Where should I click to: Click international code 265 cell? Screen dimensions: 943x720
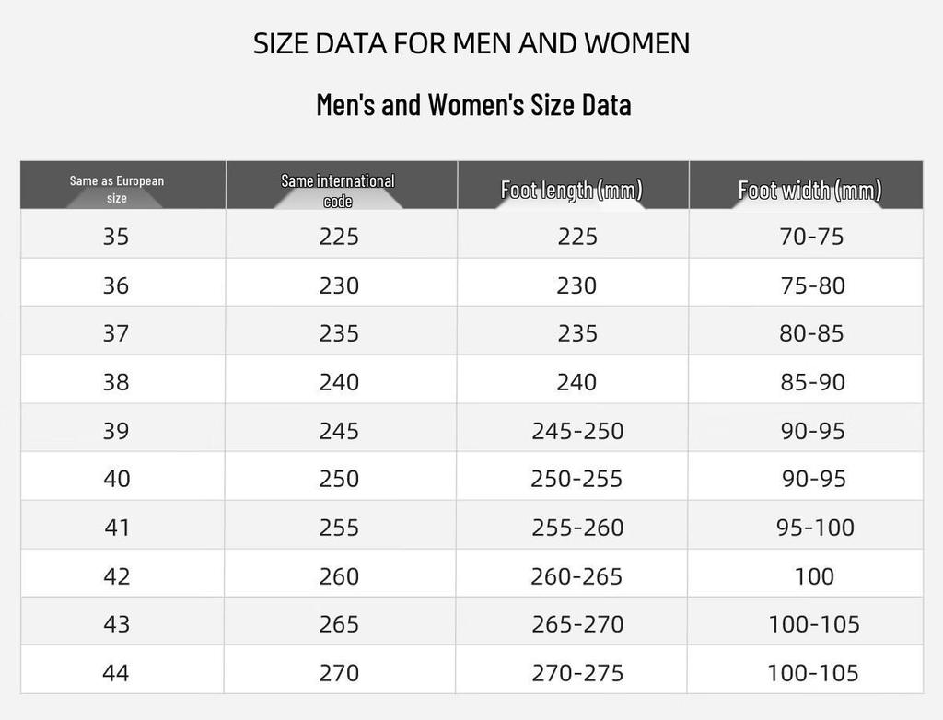click(342, 622)
